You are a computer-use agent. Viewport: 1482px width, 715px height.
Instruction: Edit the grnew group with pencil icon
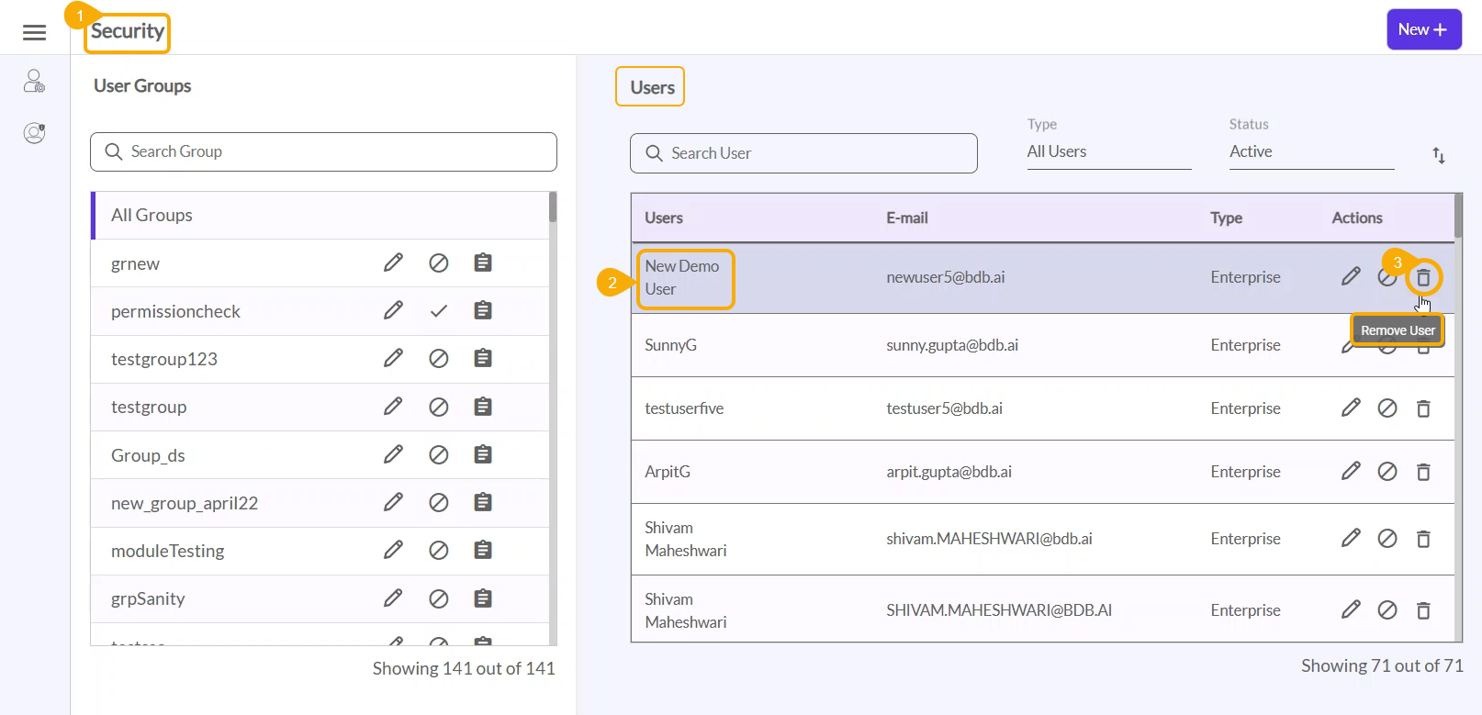[x=393, y=263]
